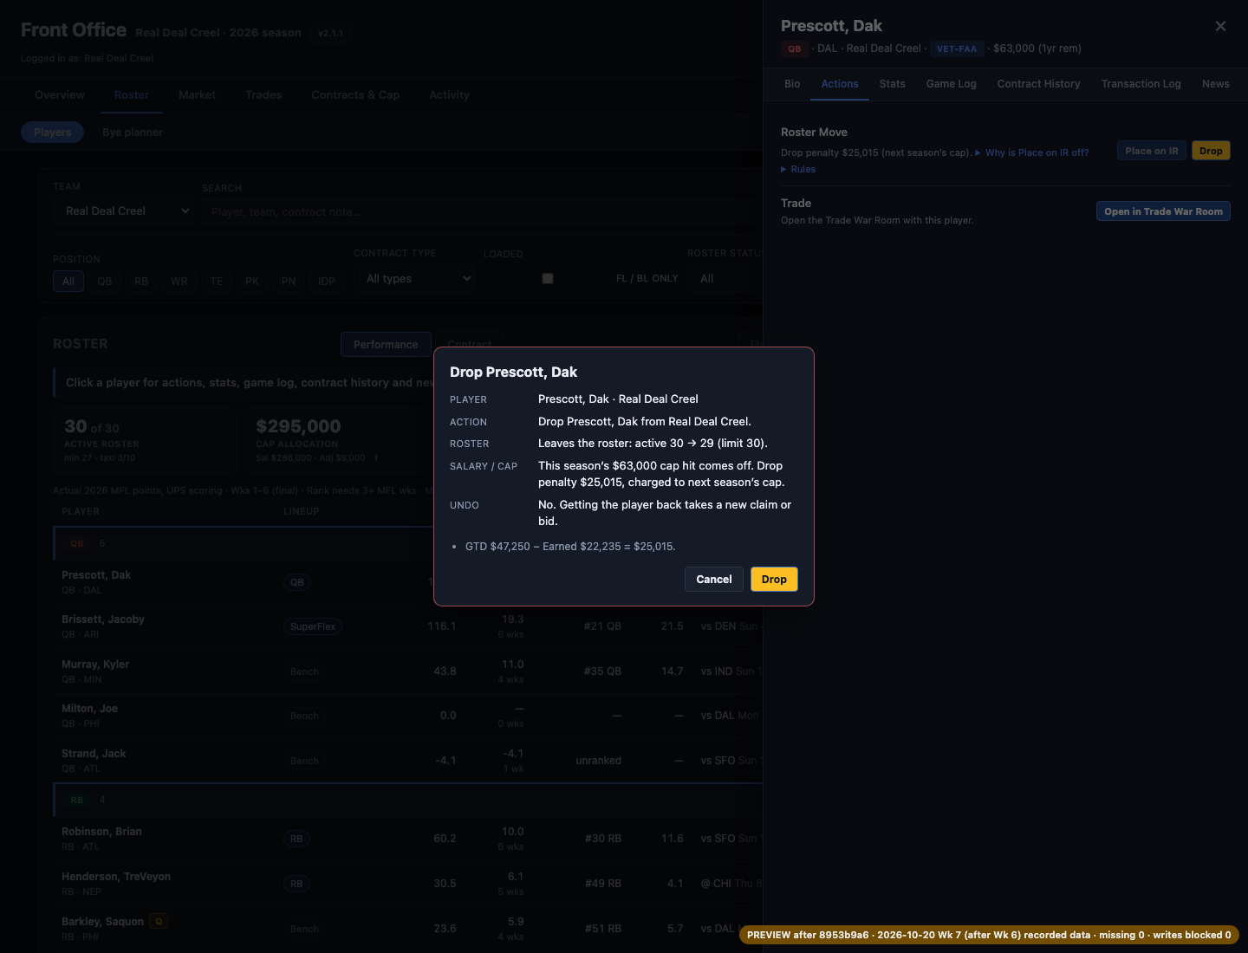This screenshot has height=953, width=1248.
Task: Toggle the Loaded checkbox
Action: click(x=548, y=279)
